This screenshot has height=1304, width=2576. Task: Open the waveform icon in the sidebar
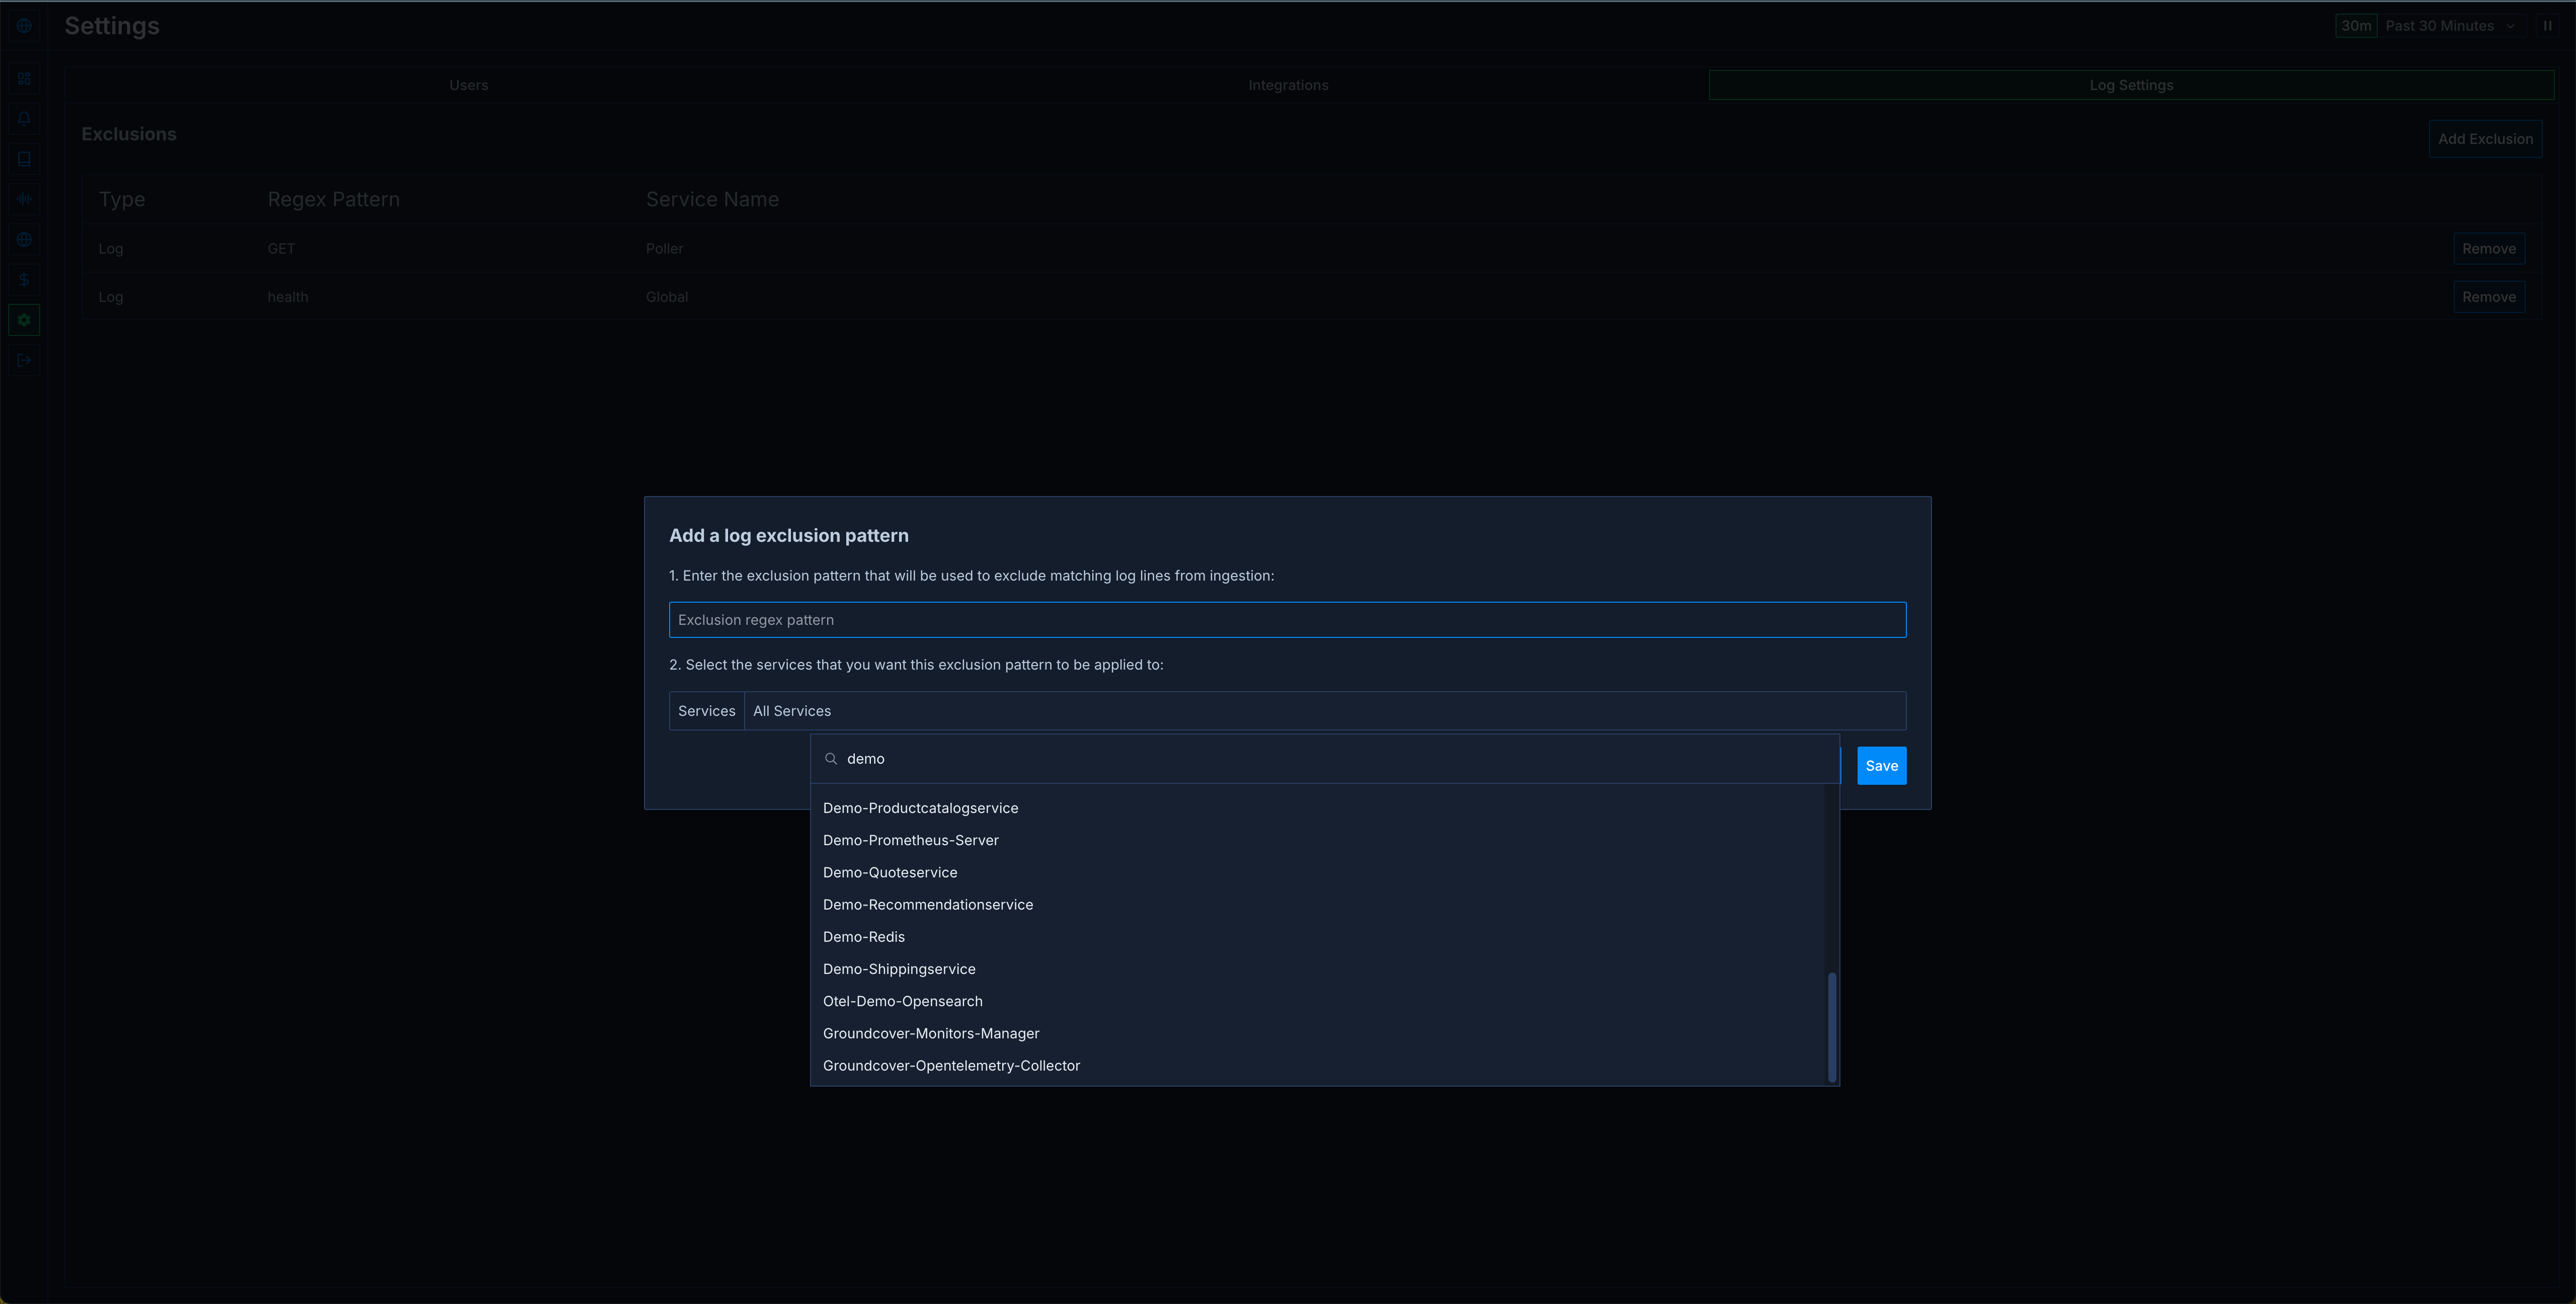pyautogui.click(x=24, y=199)
